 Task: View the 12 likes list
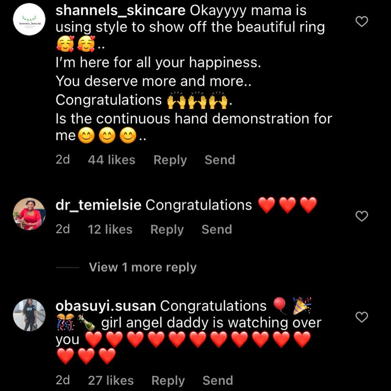click(110, 230)
